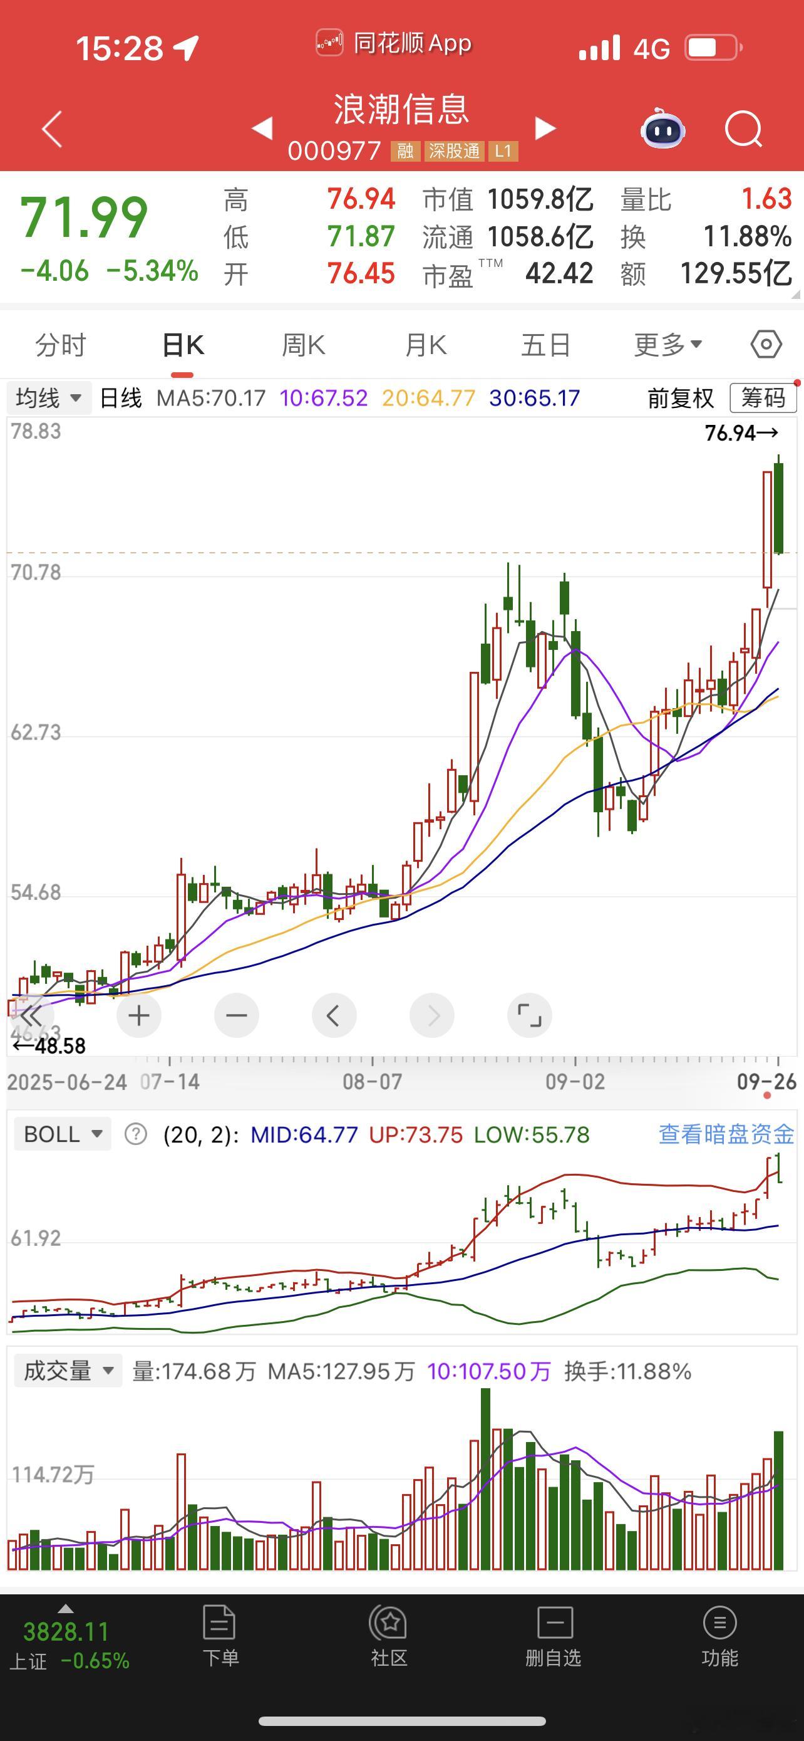Tap the 量比 1.63 value
Screen dimensions: 804x1741
(x=766, y=199)
